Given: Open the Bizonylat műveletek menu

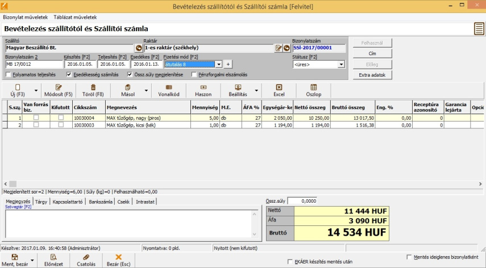Looking at the screenshot, I should (25, 17).
